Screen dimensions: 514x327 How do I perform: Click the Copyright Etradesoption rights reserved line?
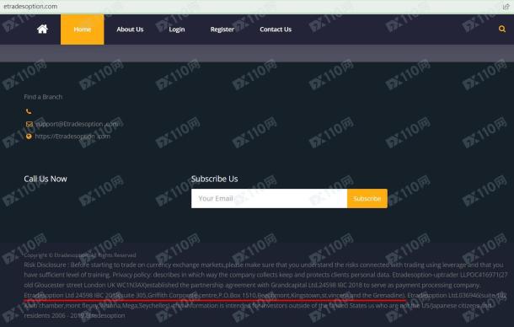[x=80, y=255]
